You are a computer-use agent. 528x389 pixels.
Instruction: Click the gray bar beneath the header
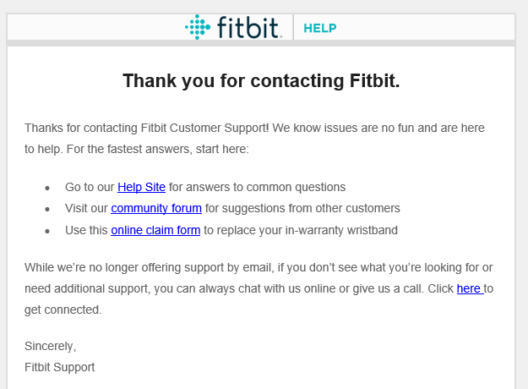pyautogui.click(x=261, y=43)
